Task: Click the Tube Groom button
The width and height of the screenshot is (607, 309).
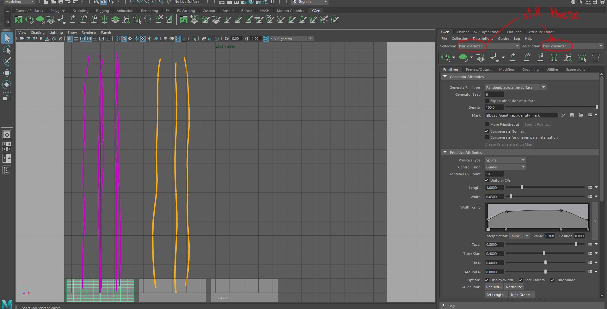Action: [x=522, y=294]
